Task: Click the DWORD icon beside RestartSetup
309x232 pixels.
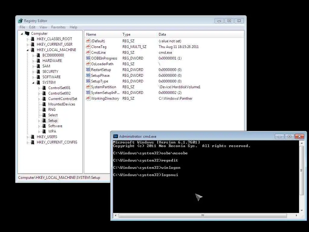Action: click(x=88, y=69)
